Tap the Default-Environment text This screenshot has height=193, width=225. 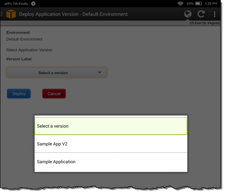(24, 39)
